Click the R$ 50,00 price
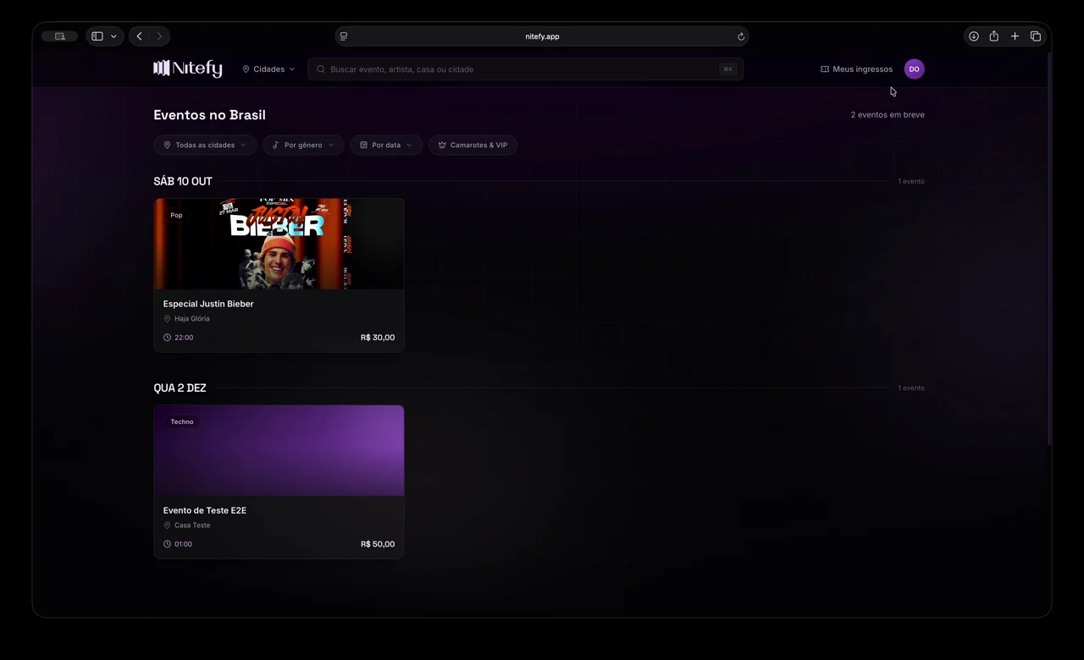The image size is (1084, 660). tap(378, 544)
